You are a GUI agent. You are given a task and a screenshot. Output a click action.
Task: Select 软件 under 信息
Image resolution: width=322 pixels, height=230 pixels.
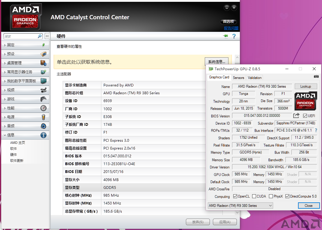click(13, 149)
